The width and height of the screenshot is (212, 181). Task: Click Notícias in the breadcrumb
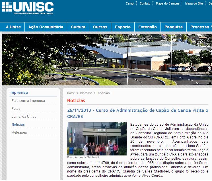104,93
